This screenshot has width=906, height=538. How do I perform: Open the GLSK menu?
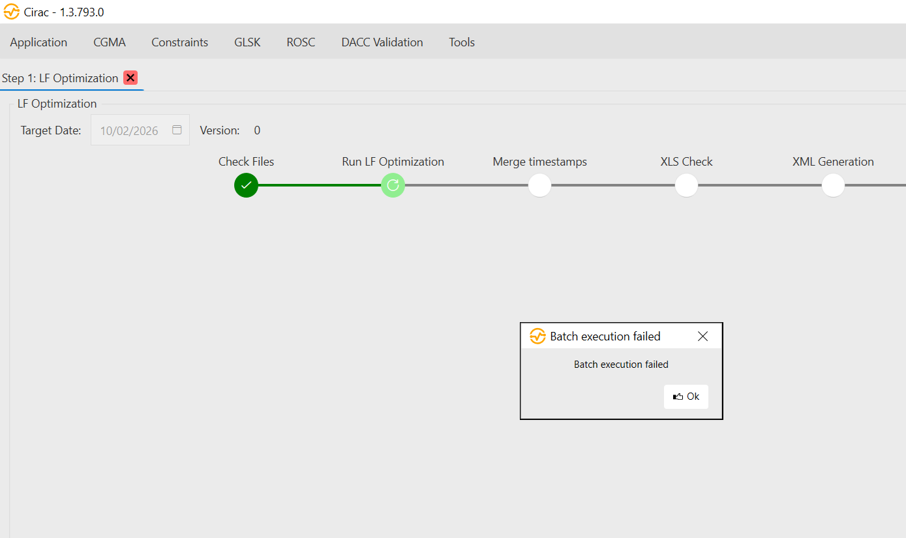point(247,42)
